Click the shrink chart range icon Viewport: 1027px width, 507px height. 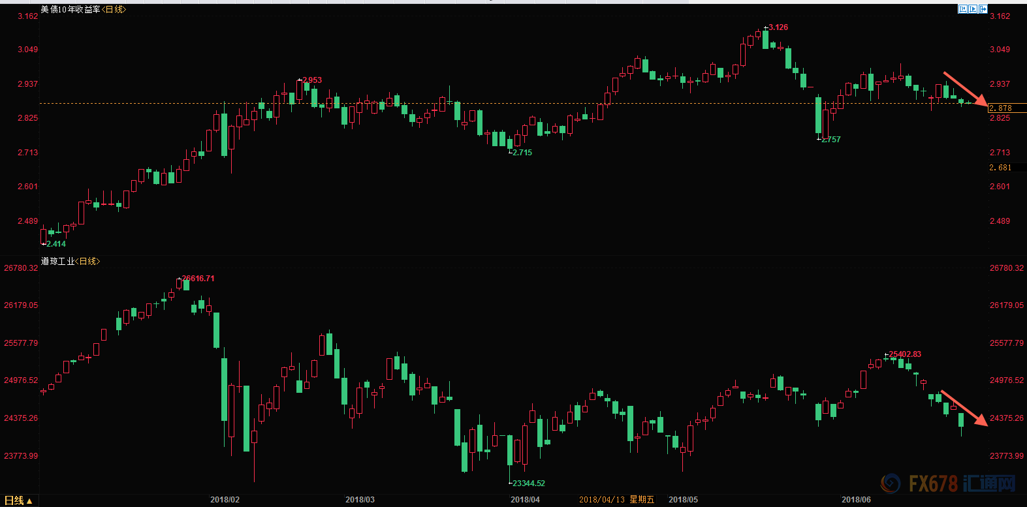963,9
